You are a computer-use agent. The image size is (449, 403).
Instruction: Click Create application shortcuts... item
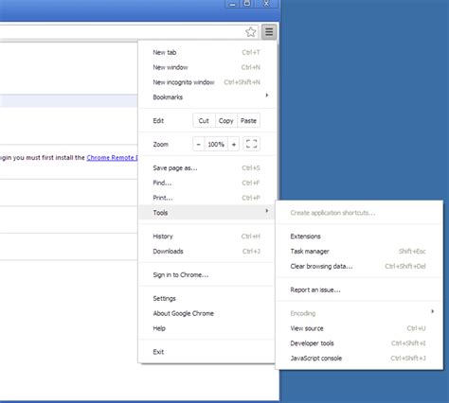pos(359,213)
